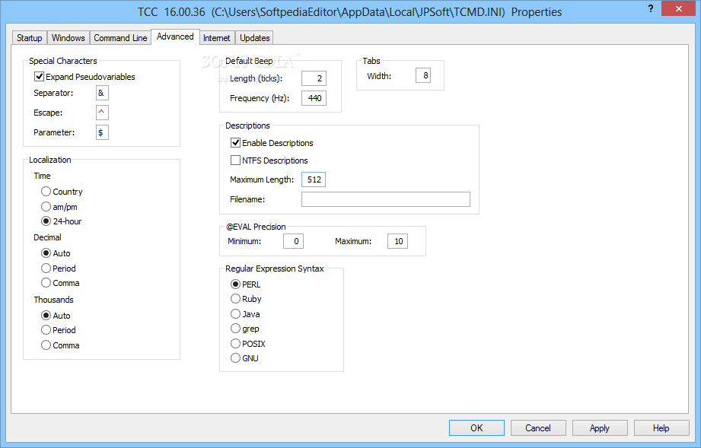Click the @EVAL Minimum precision field
701x448 pixels.
(x=293, y=241)
